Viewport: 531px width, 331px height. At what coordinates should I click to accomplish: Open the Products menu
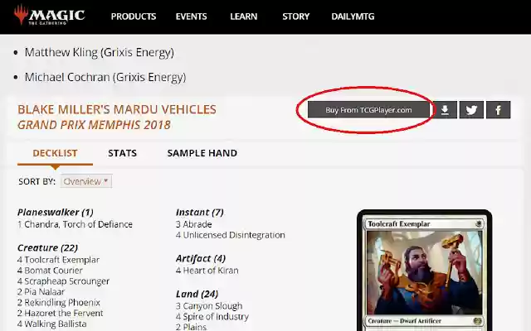[x=134, y=17]
